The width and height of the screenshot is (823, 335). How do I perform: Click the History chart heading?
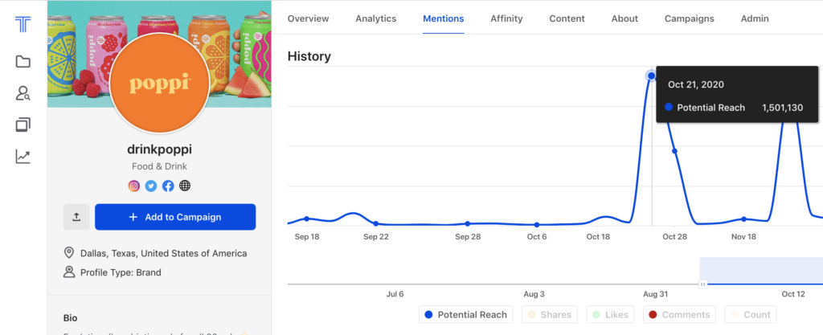(x=309, y=56)
